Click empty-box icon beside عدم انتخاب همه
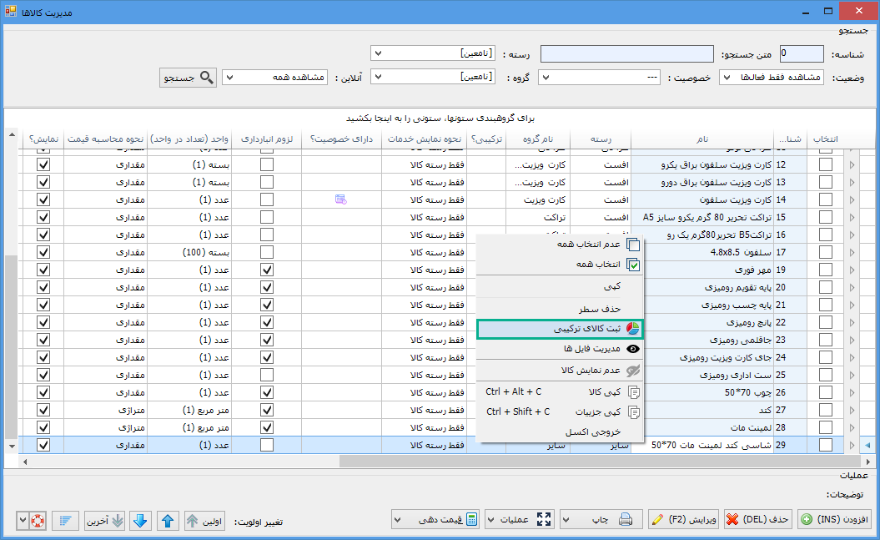Screen dimensions: 880x540 (633, 245)
